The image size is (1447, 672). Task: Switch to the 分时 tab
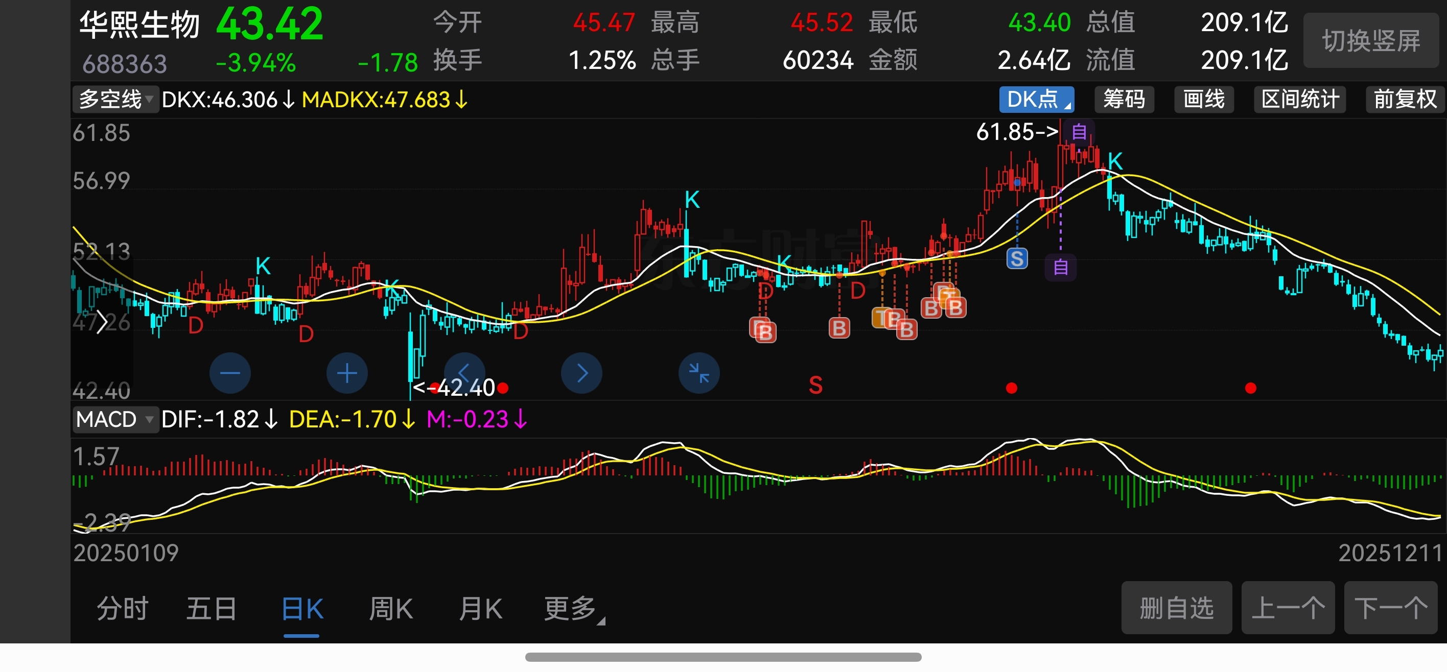click(122, 609)
